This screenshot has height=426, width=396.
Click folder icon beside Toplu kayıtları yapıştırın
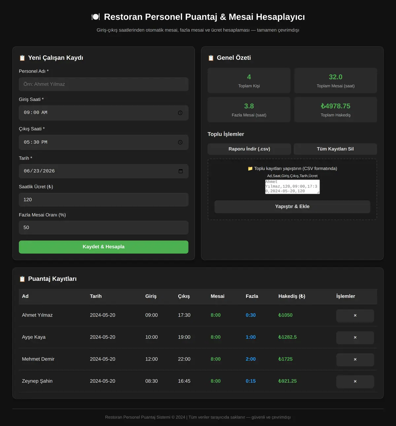250,168
